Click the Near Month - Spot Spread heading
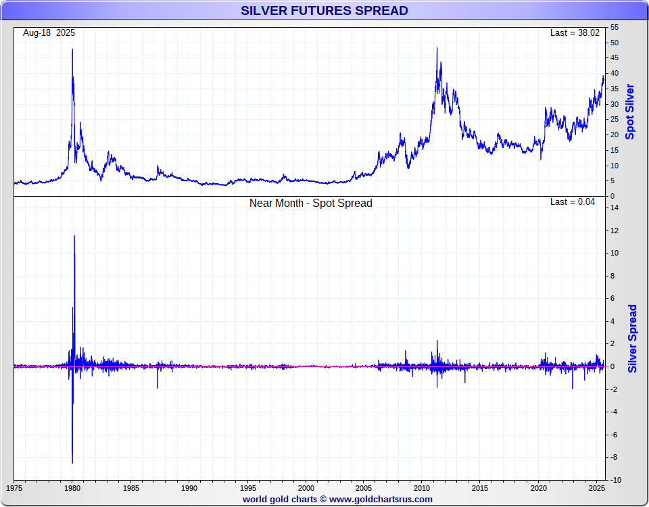The height and width of the screenshot is (507, 649). click(311, 203)
